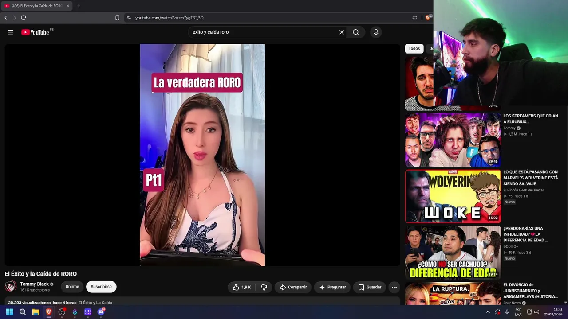Go back with the browser back arrow

click(6, 18)
